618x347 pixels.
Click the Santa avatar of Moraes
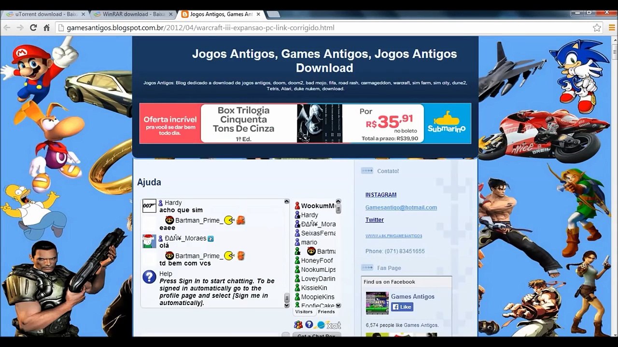[149, 241]
